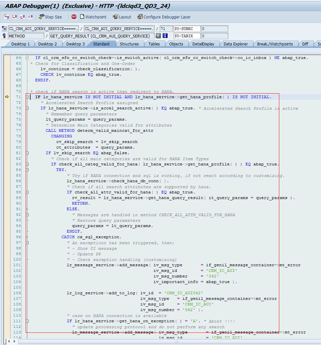Screen dimensions: 321x345
Task: Fold the IF block at line 111
Action: coord(27,321)
